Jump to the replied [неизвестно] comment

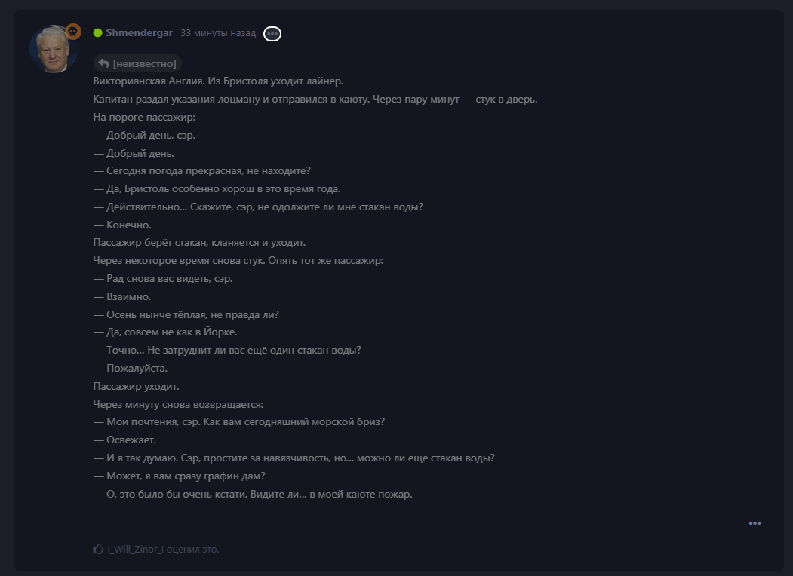(x=137, y=63)
